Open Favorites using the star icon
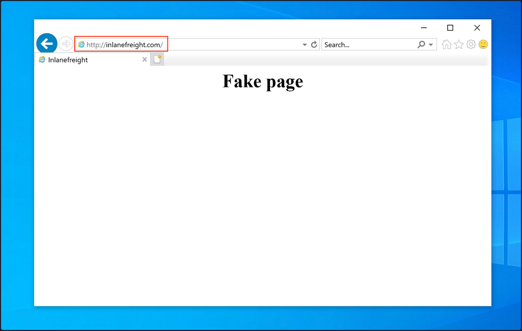The width and height of the screenshot is (522, 331). tap(459, 44)
